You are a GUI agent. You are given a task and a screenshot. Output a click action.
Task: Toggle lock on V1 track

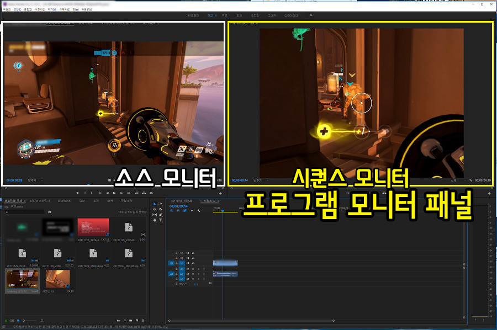[x=177, y=263]
